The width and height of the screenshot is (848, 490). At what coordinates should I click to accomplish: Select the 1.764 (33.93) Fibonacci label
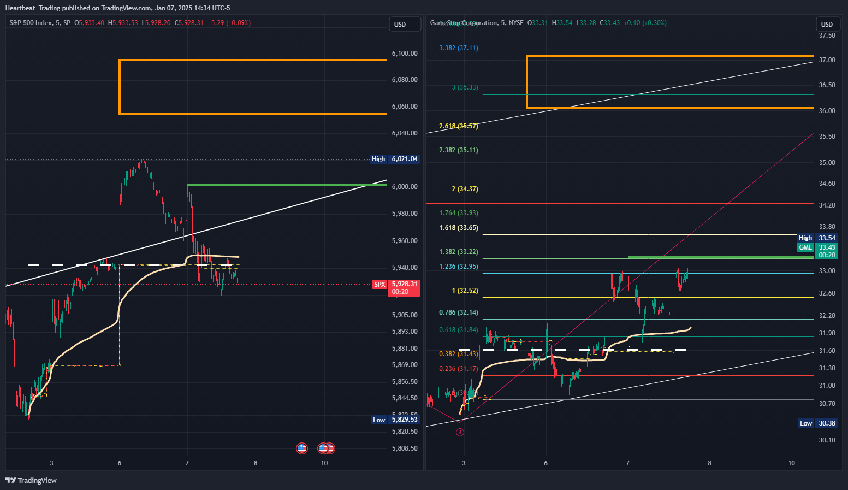[459, 213]
